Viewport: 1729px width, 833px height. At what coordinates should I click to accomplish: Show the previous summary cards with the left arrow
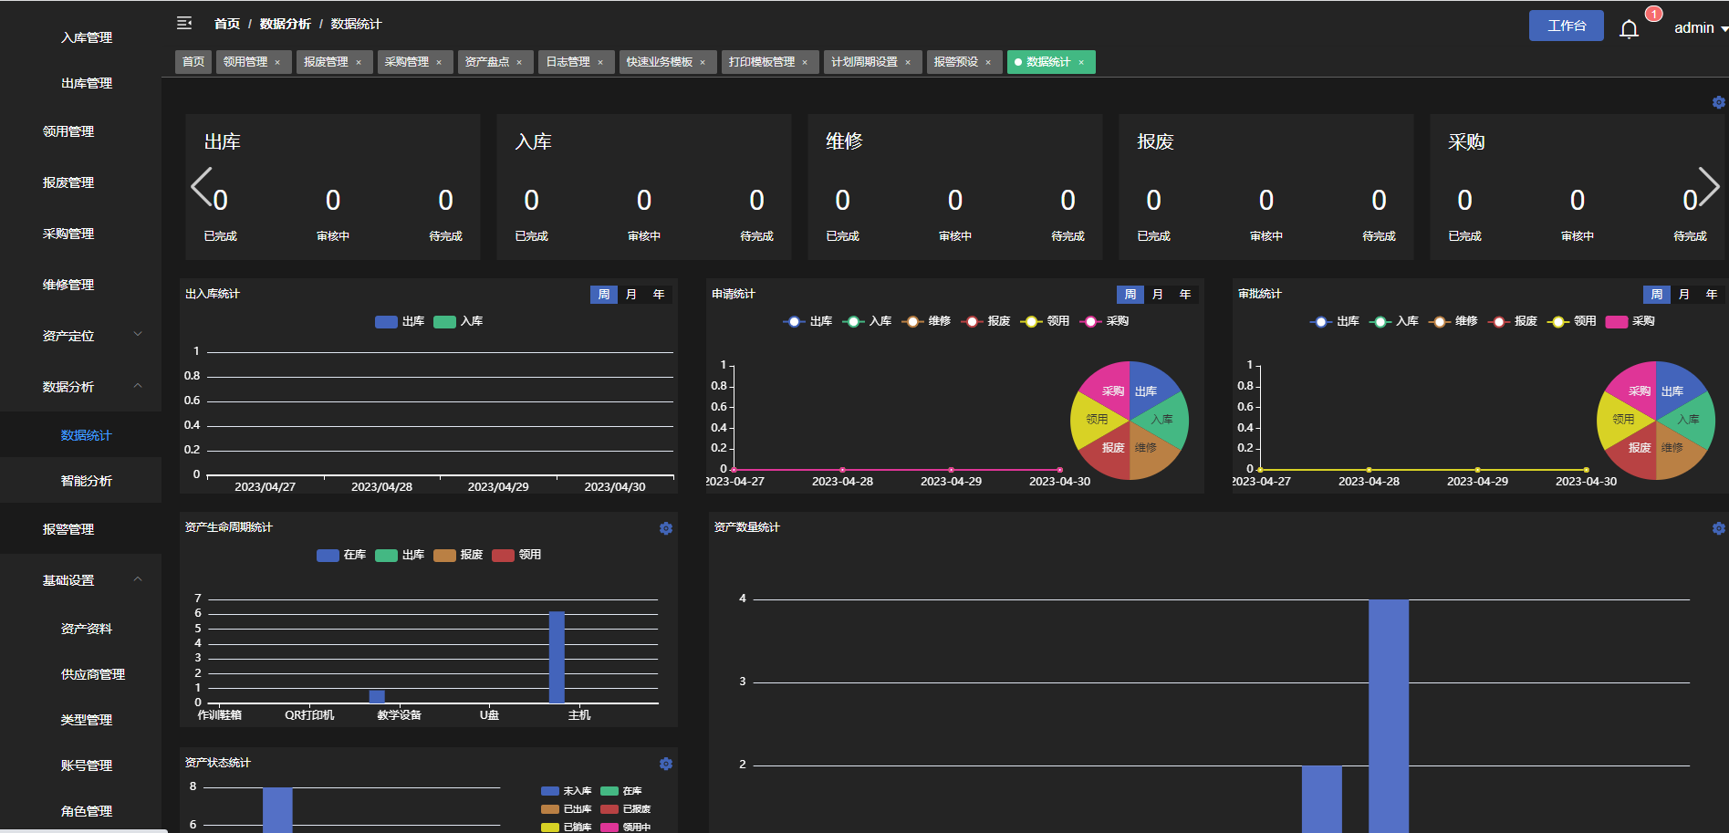(201, 187)
